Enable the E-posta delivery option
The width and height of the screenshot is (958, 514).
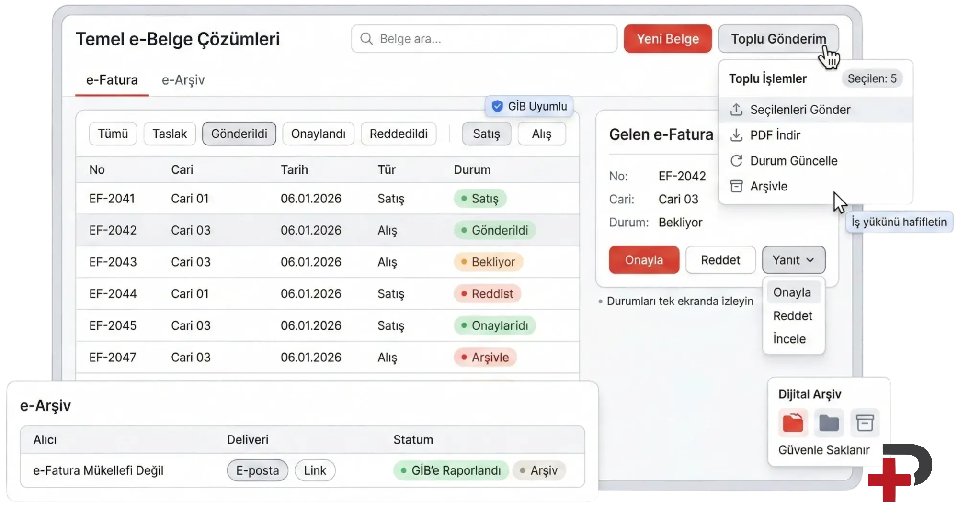pos(257,470)
